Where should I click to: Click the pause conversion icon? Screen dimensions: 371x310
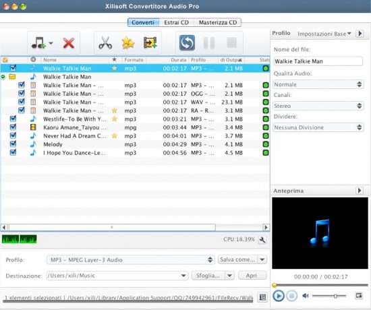tap(209, 43)
